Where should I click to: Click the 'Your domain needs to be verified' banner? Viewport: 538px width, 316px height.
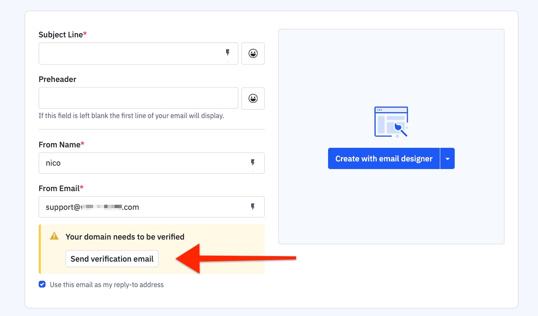click(125, 237)
